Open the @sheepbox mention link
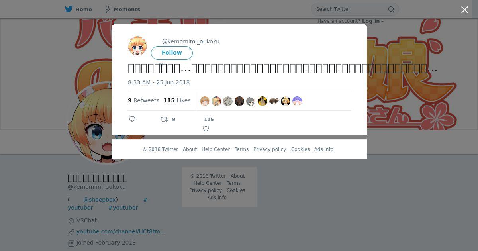 click(x=100, y=200)
